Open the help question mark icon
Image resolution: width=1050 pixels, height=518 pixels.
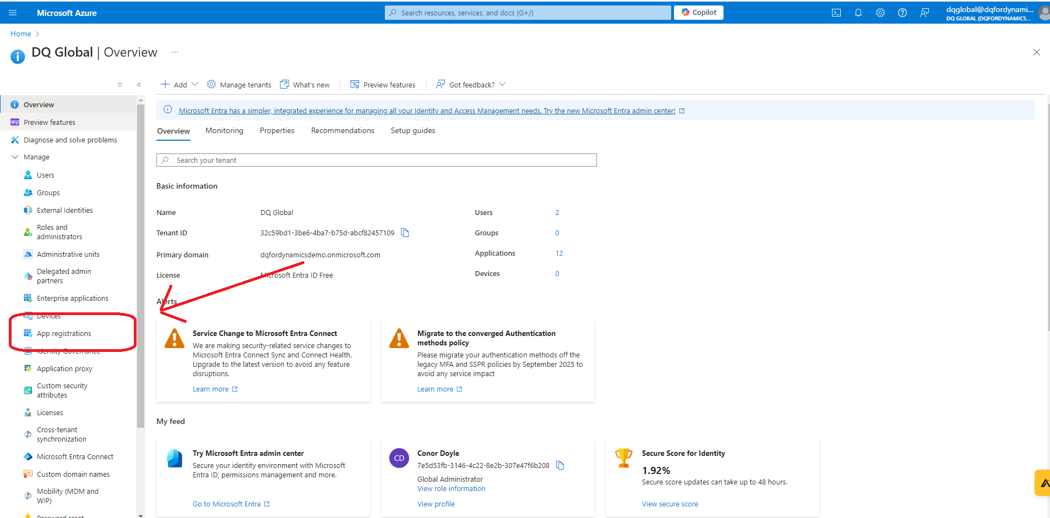tap(902, 13)
